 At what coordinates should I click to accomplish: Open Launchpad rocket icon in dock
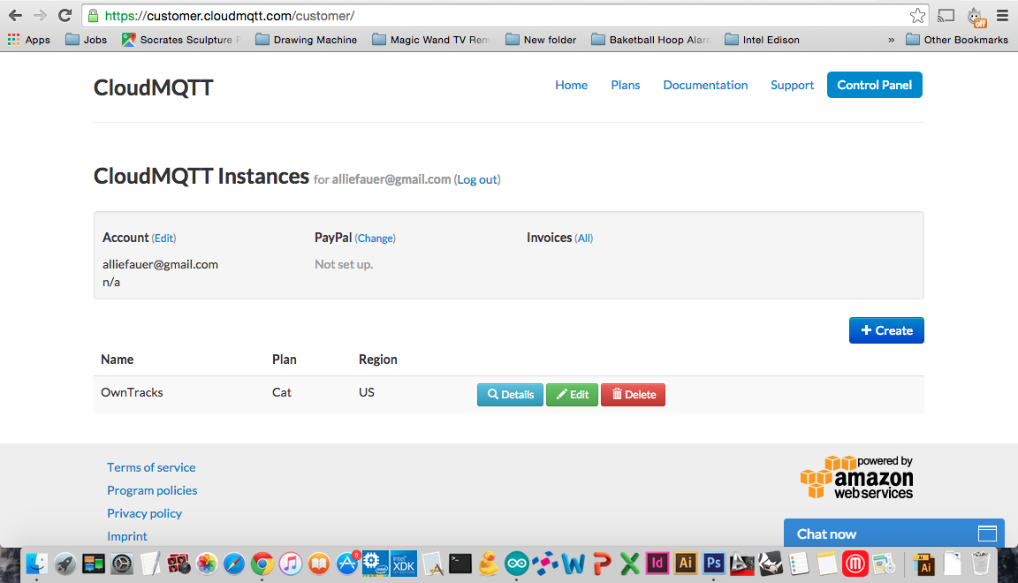(x=65, y=564)
